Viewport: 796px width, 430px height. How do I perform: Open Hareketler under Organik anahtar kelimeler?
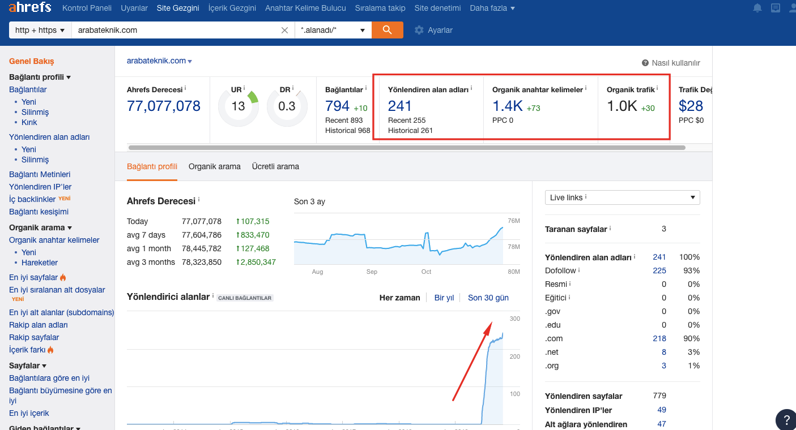click(x=40, y=263)
